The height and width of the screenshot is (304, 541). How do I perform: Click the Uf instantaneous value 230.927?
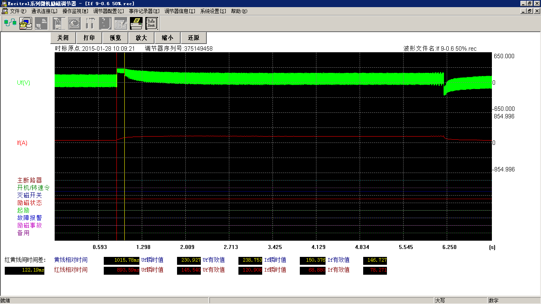pyautogui.click(x=189, y=260)
